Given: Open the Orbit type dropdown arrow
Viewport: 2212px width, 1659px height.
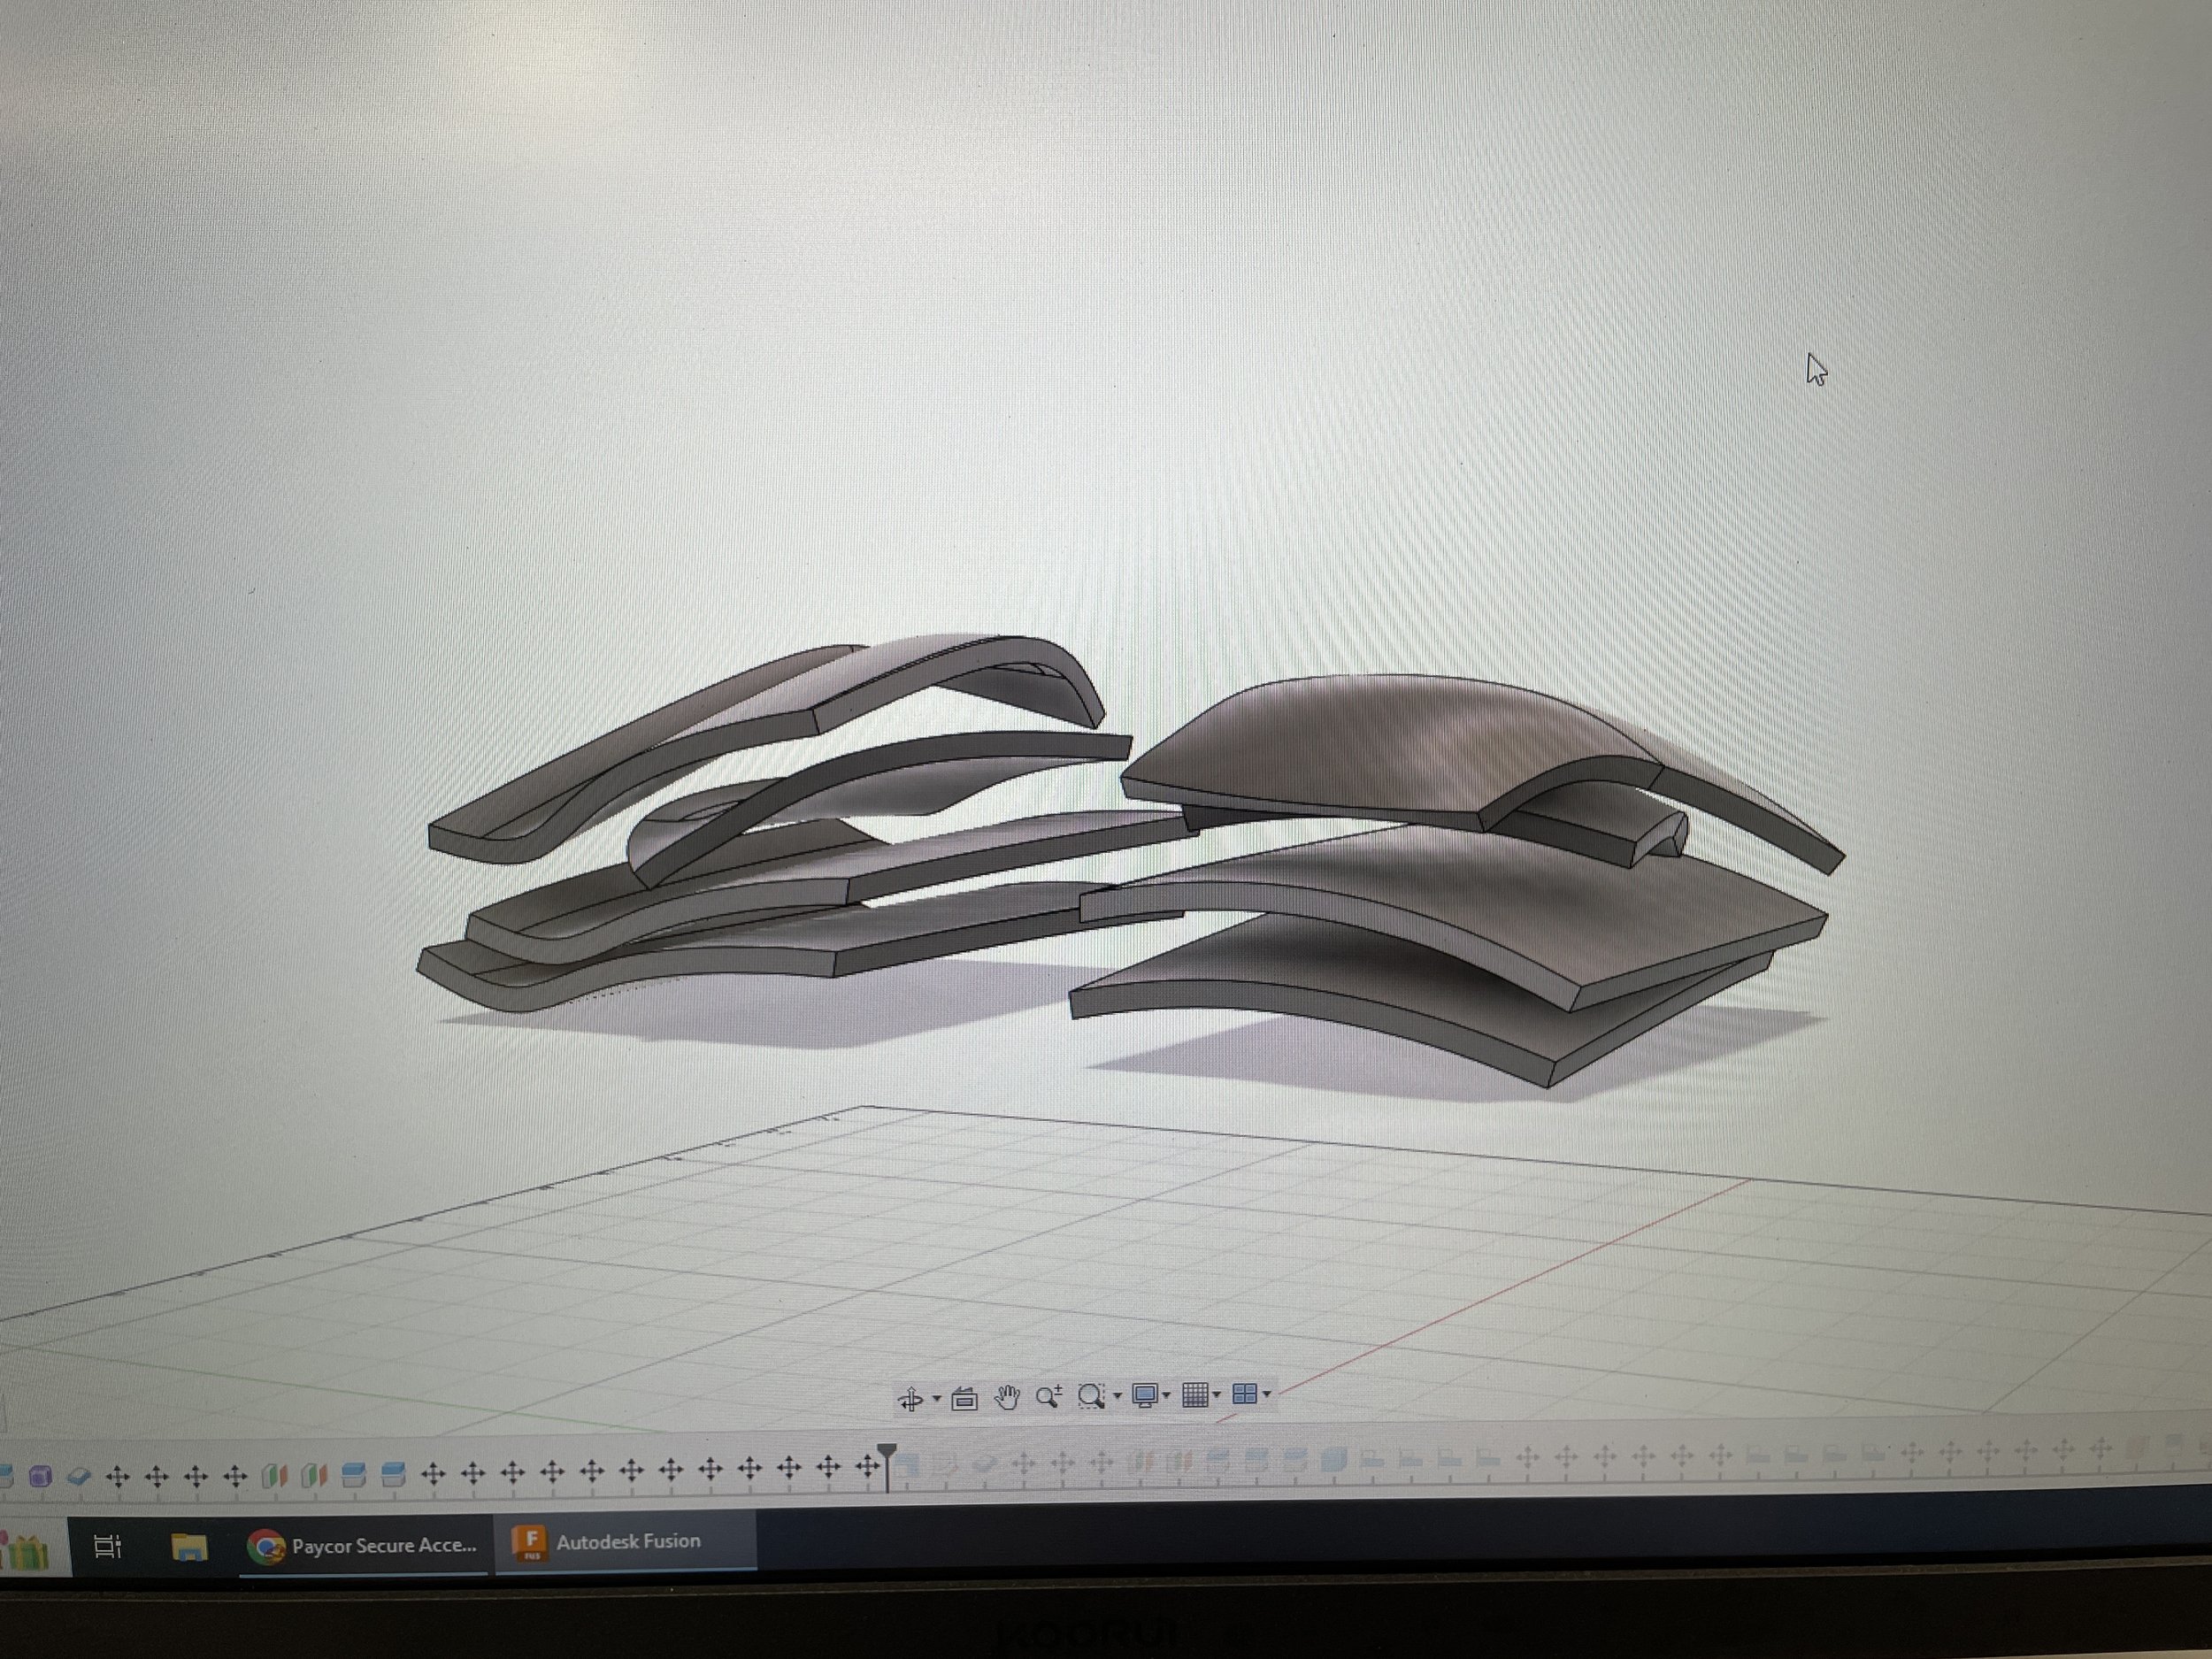Looking at the screenshot, I should tap(937, 1398).
